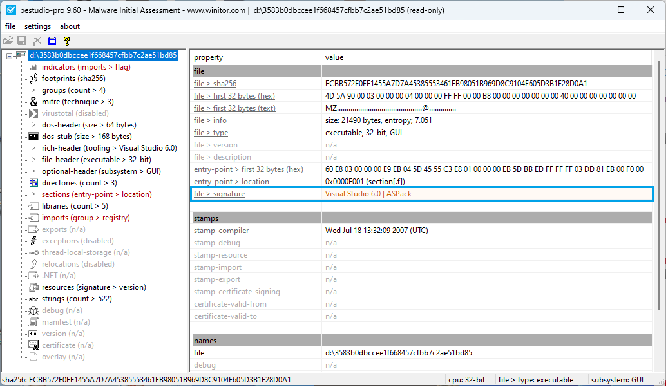Click the bar-chart icon next to indicators

click(33, 66)
